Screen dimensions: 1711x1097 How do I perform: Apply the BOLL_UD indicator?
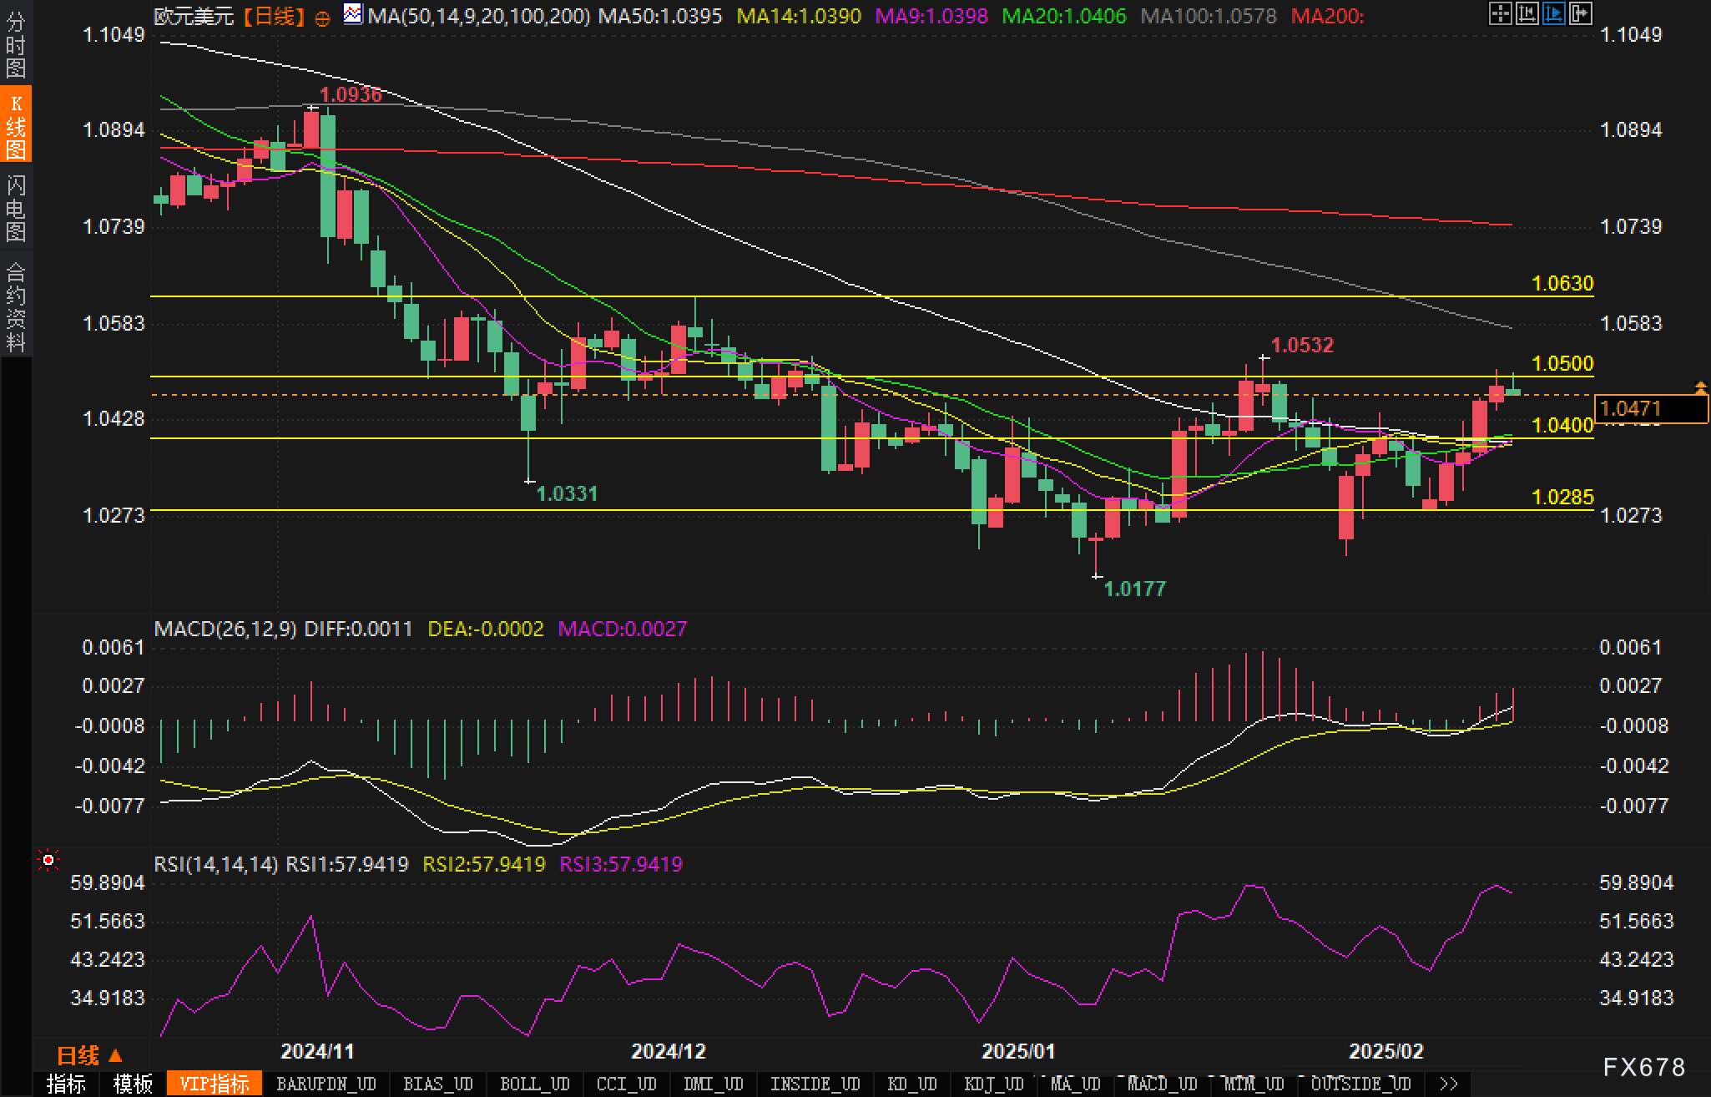click(x=534, y=1084)
